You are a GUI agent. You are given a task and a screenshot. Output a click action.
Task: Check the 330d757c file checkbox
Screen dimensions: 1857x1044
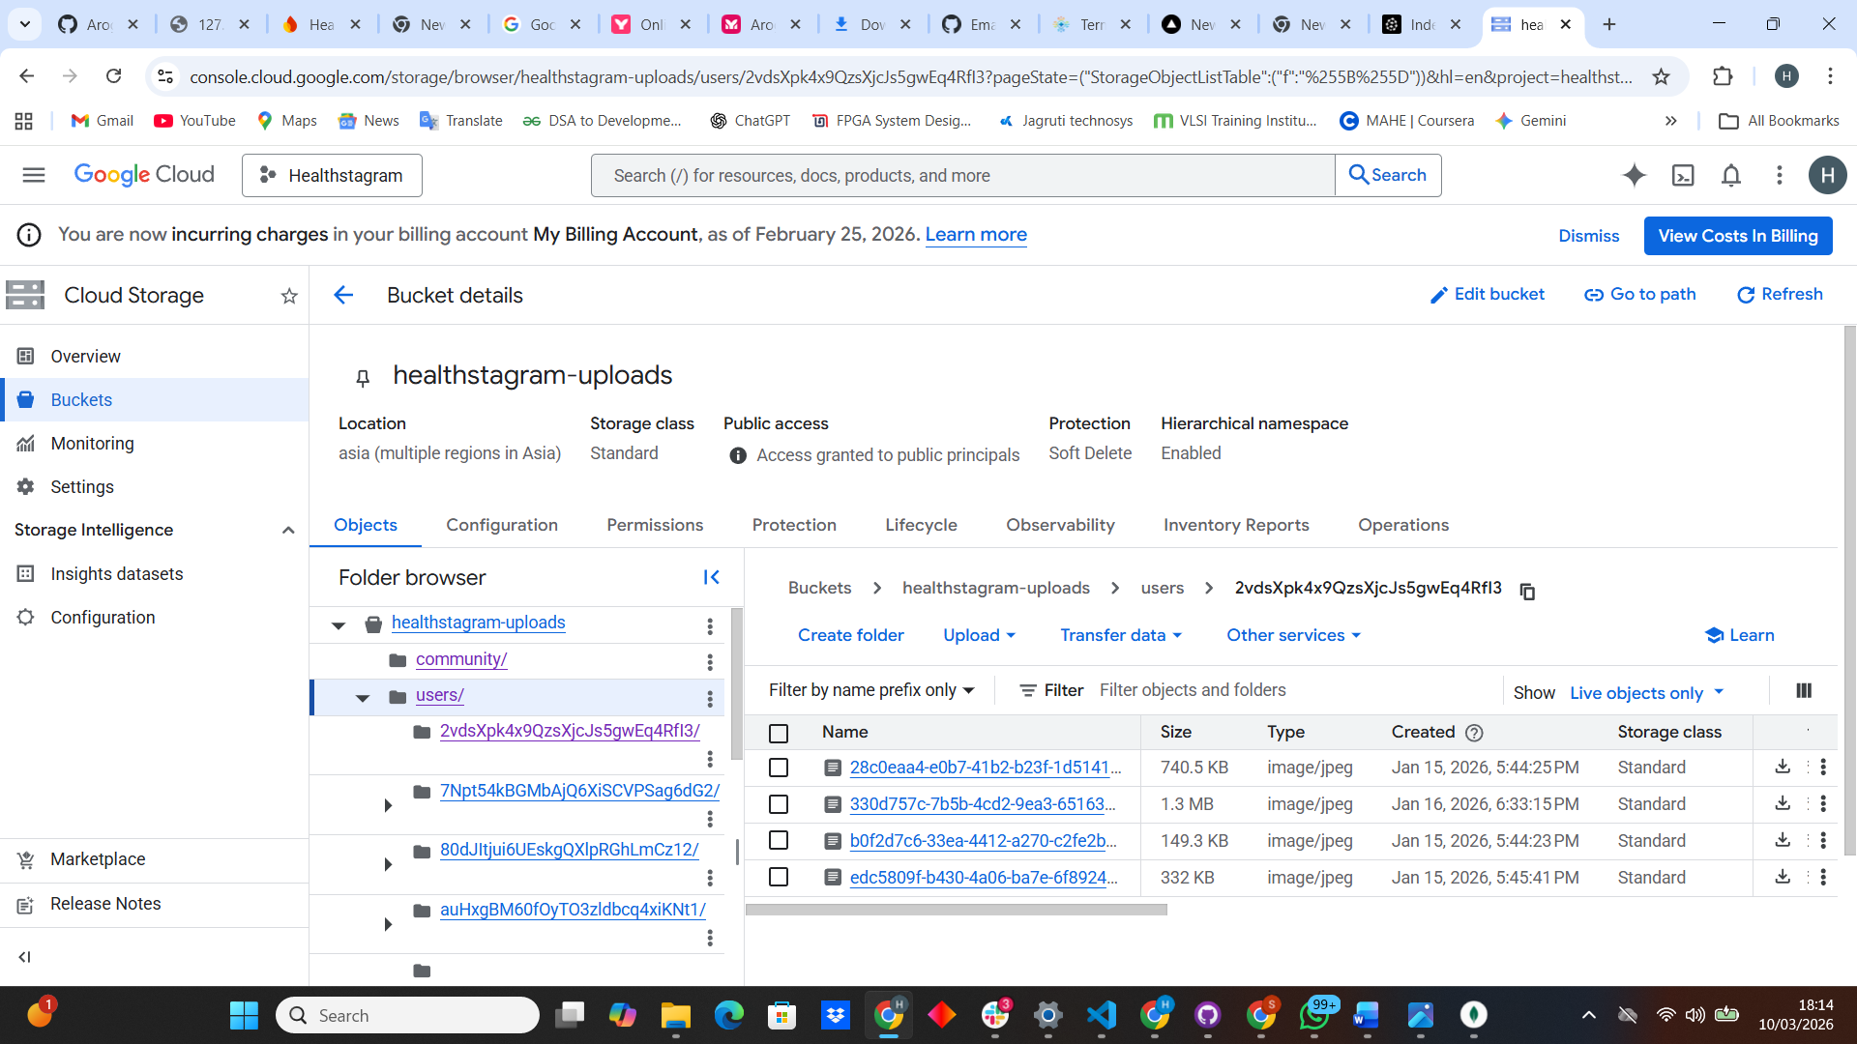tap(779, 804)
